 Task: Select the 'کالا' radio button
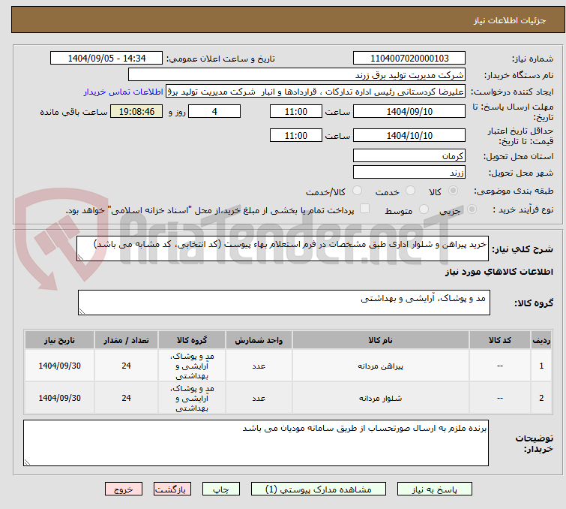click(x=453, y=191)
